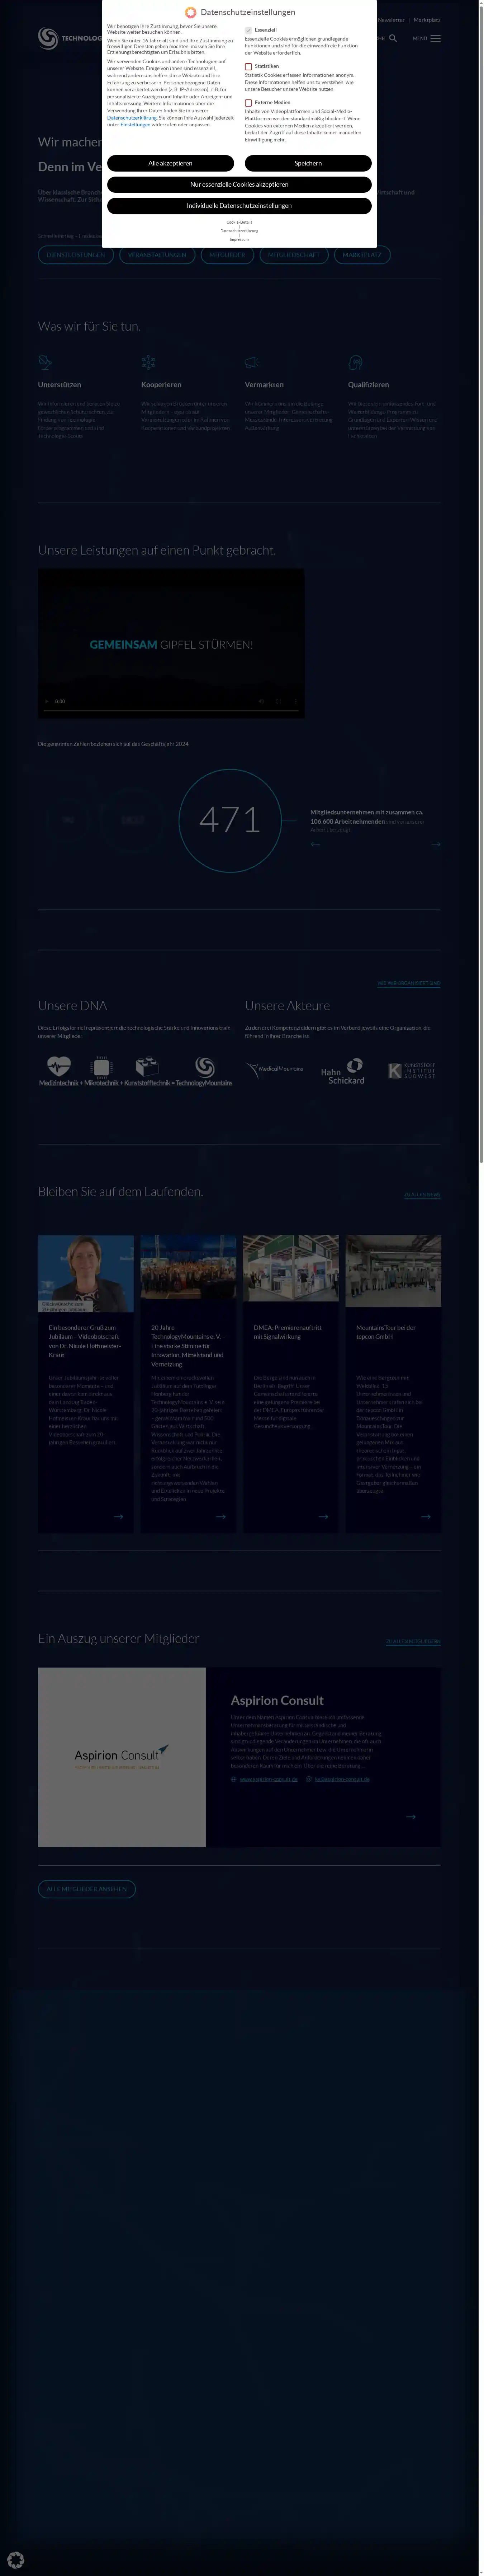This screenshot has width=484, height=2576.
Task: Click right arrow of statistics carousel
Action: [x=436, y=844]
